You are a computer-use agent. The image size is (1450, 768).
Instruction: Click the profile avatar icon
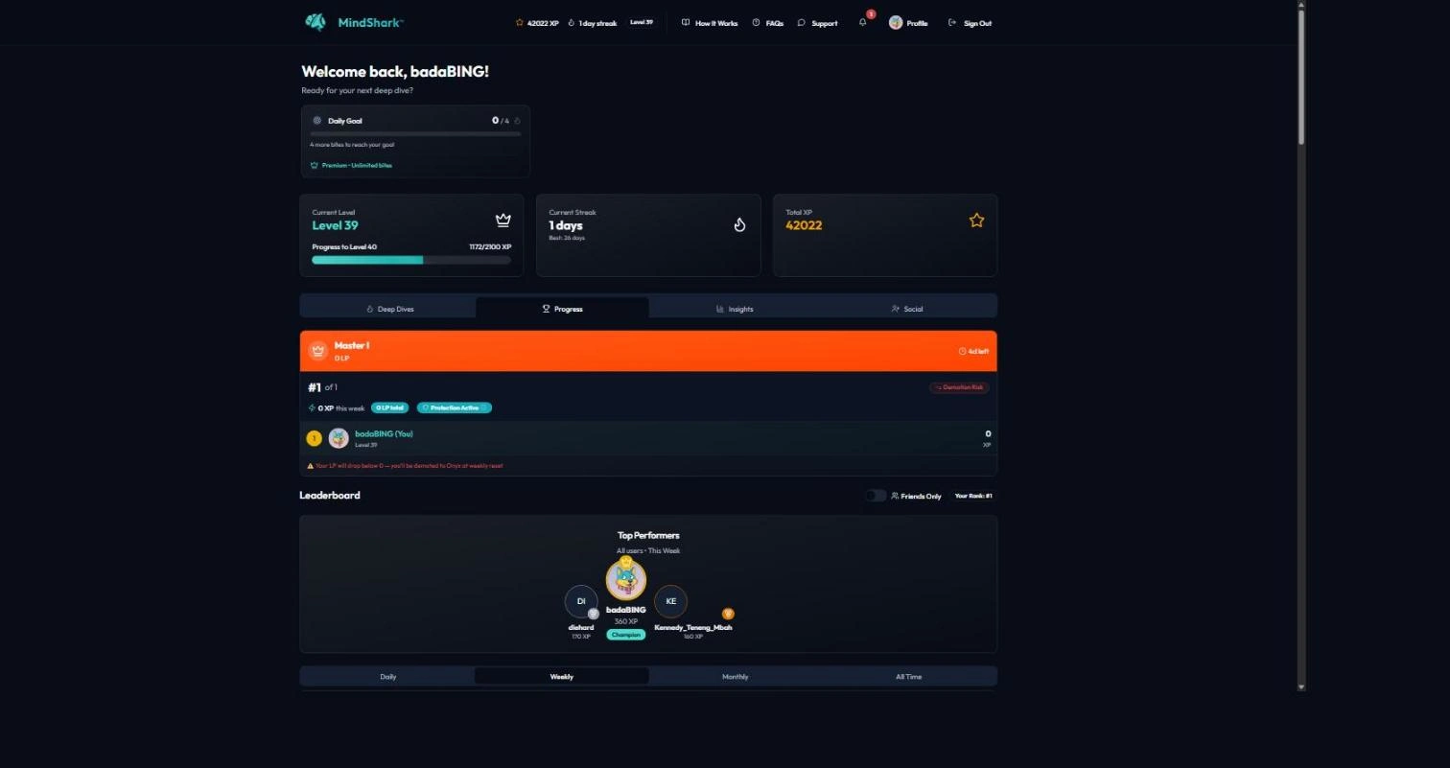click(896, 23)
